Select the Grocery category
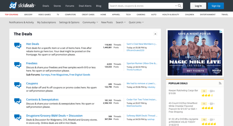Image resolution: width=233 pixels, height=126 pixels. [28, 15]
